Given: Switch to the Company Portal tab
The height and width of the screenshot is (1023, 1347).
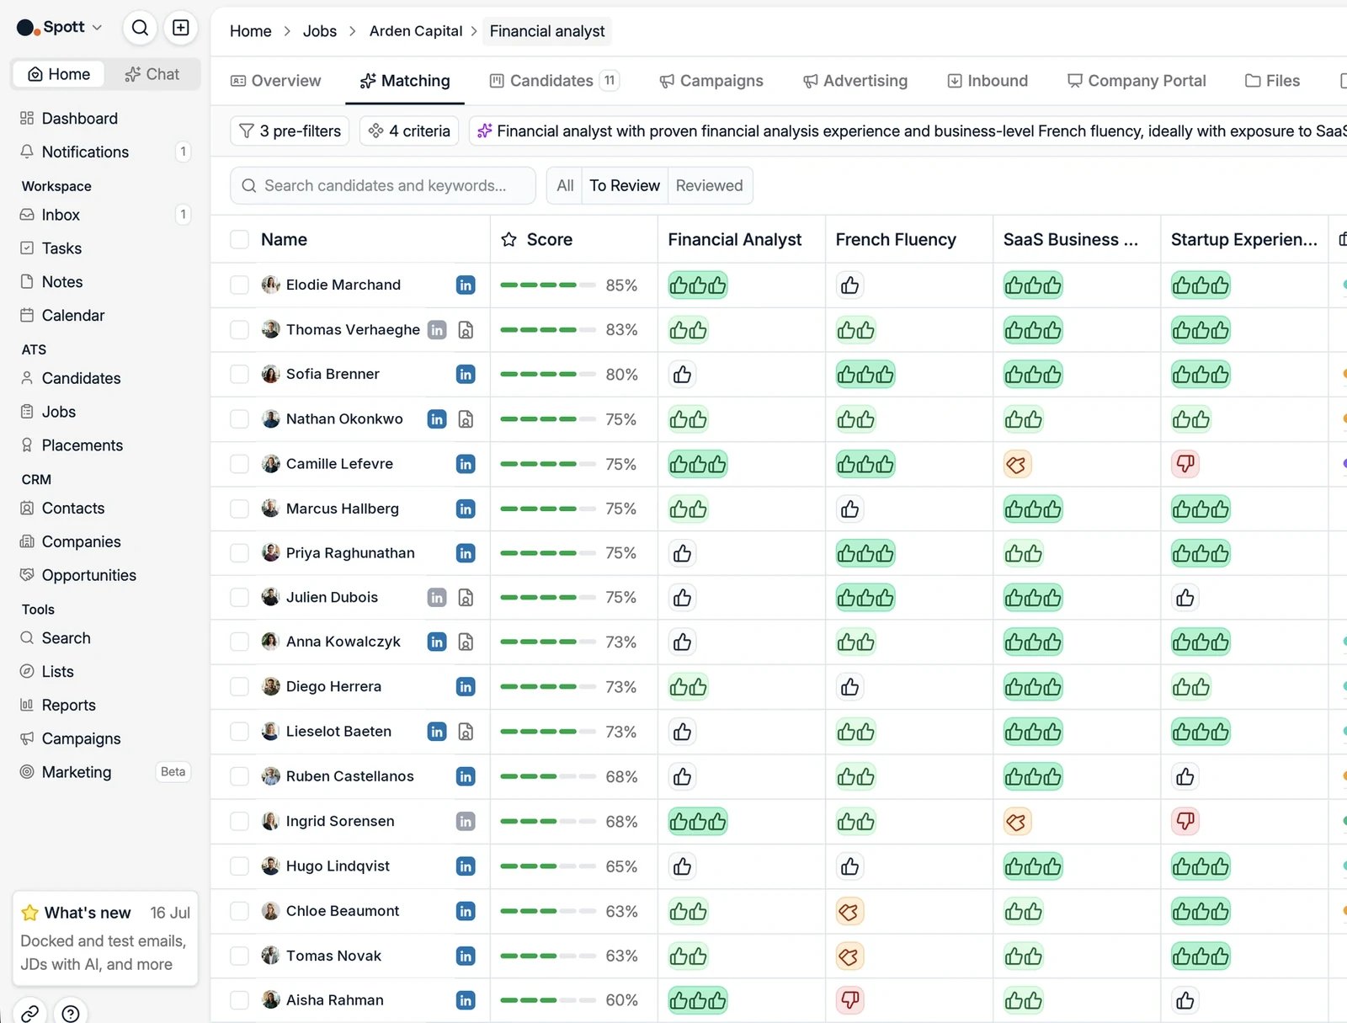Looking at the screenshot, I should [x=1137, y=81].
